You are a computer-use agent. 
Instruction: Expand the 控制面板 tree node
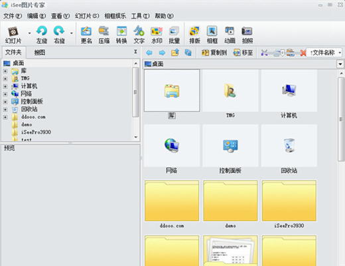click(5, 102)
